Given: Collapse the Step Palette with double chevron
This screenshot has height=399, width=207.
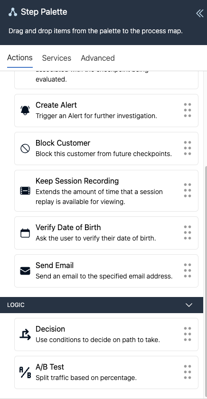Looking at the screenshot, I should tap(200, 13).
